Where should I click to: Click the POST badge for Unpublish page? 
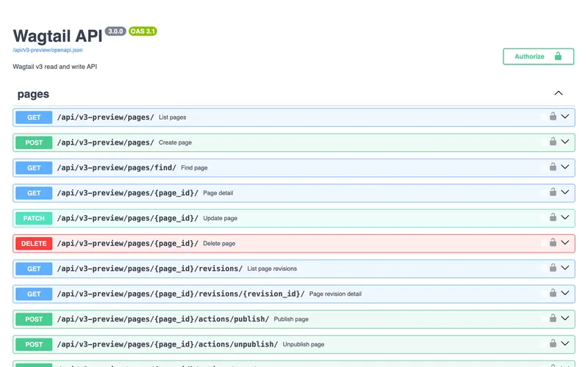(x=34, y=344)
